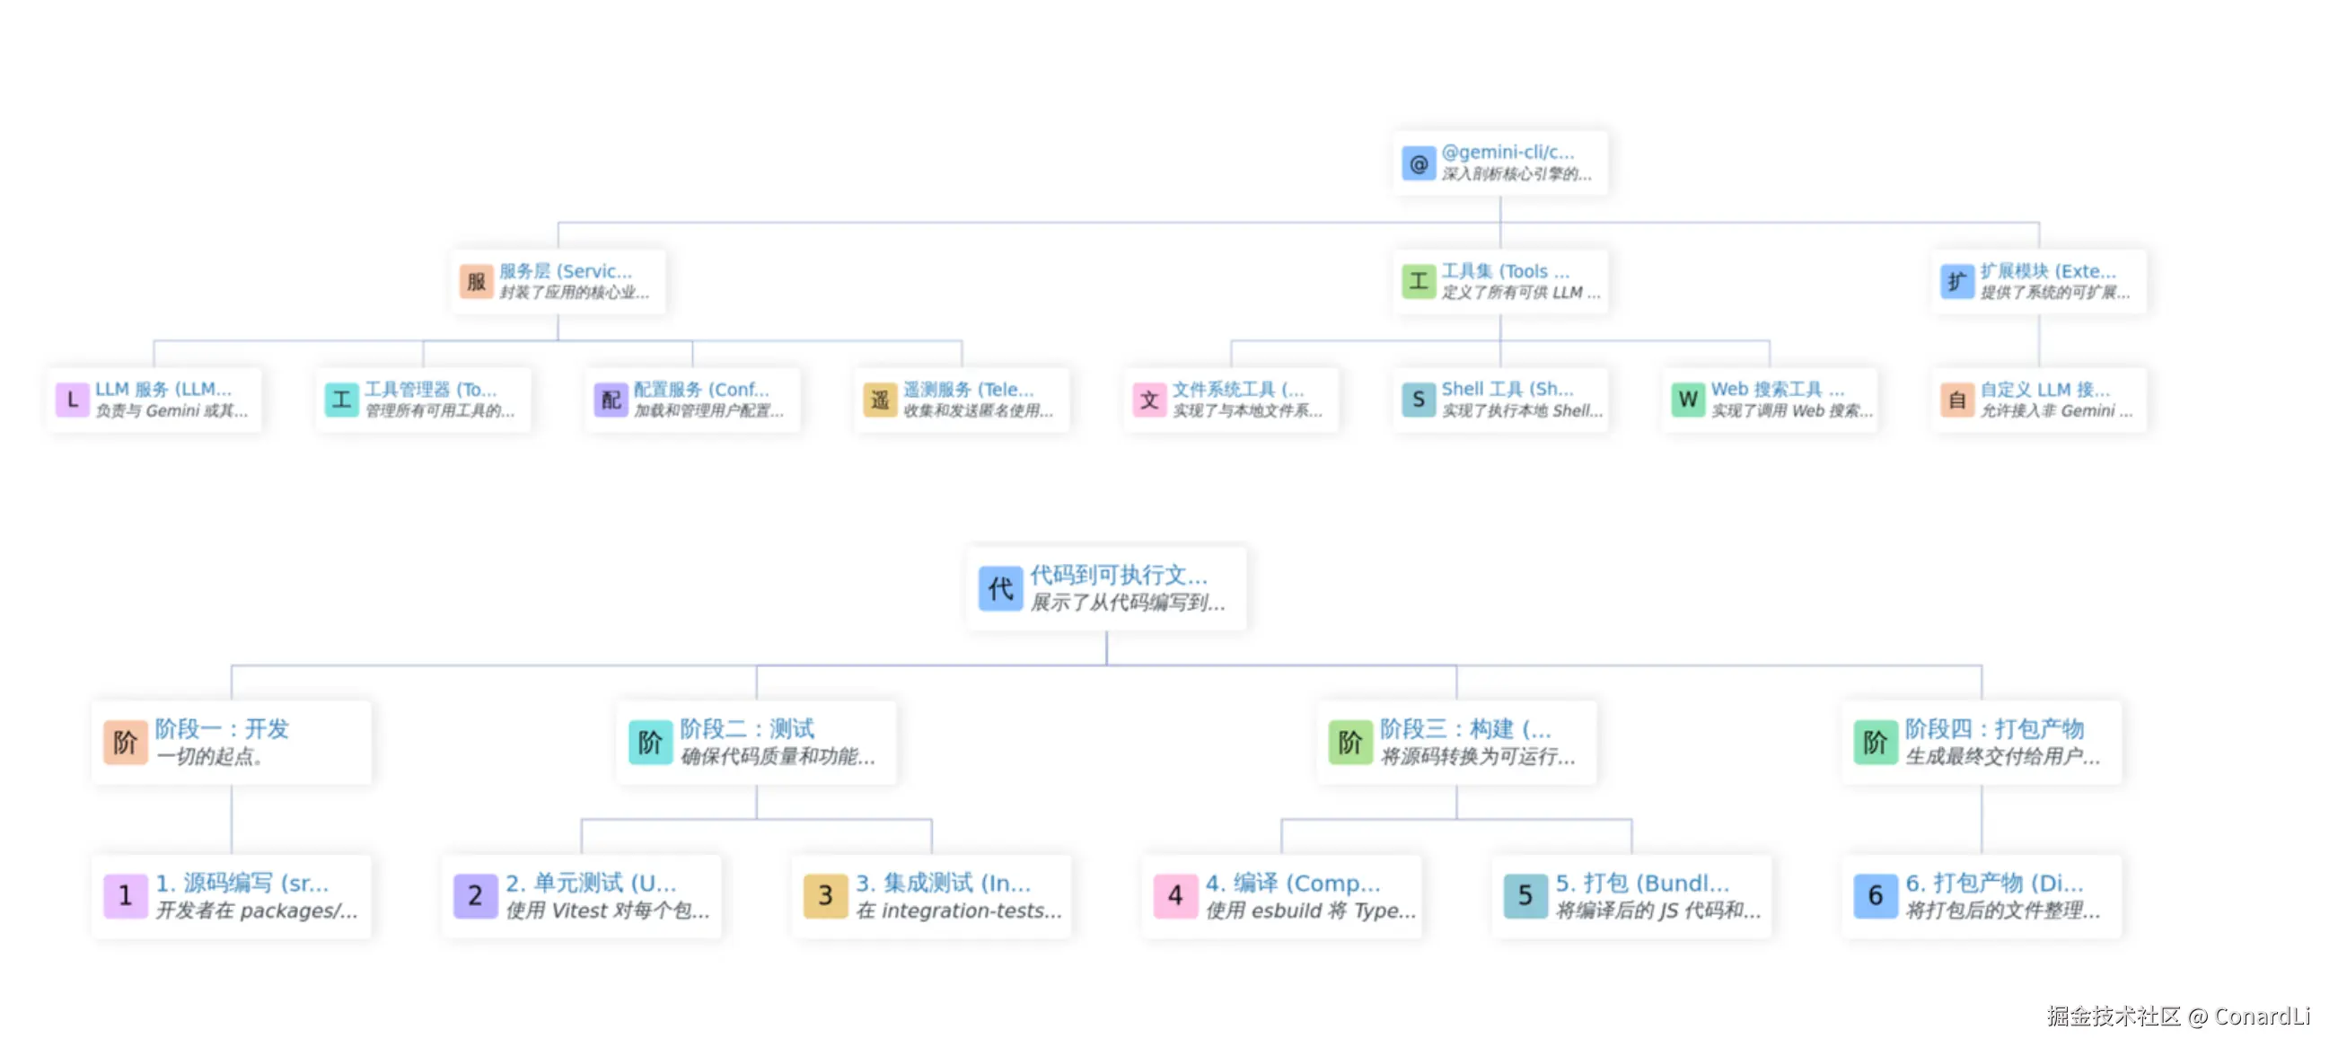Open the 配置服务 (Conf... node title
Image resolution: width=2338 pixels, height=1056 pixels.
(x=700, y=390)
